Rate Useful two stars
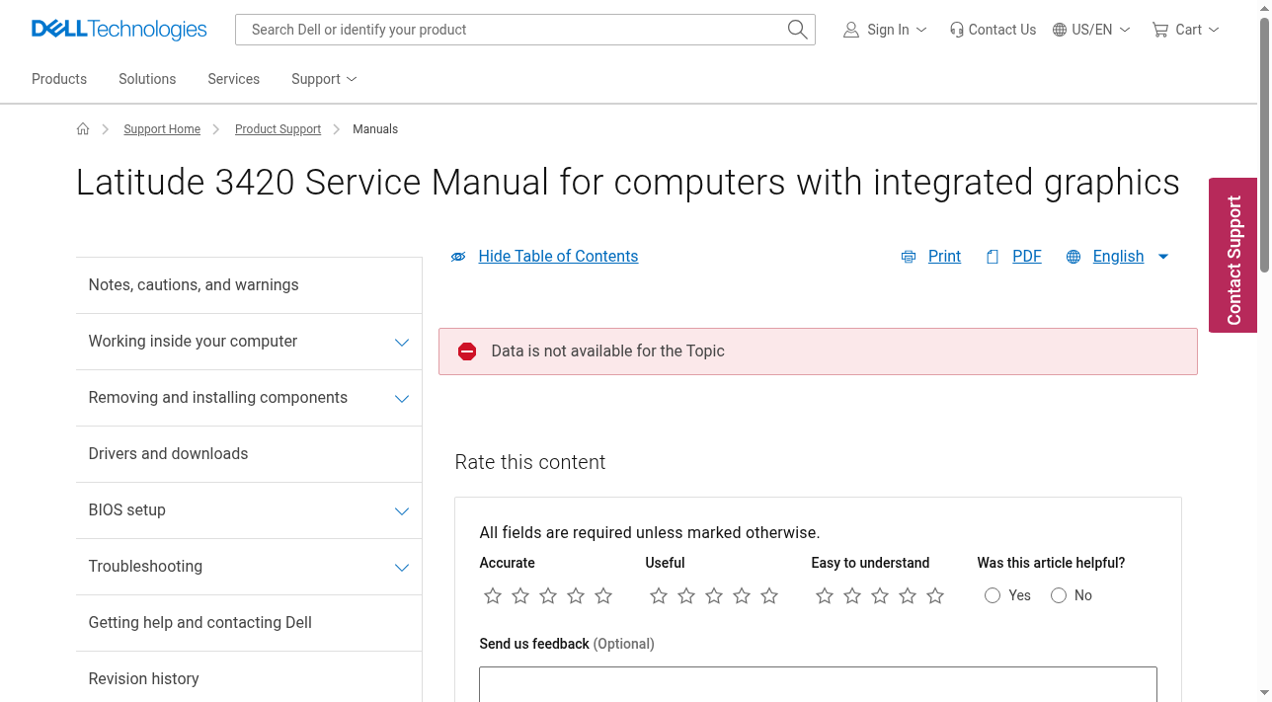 (x=686, y=595)
